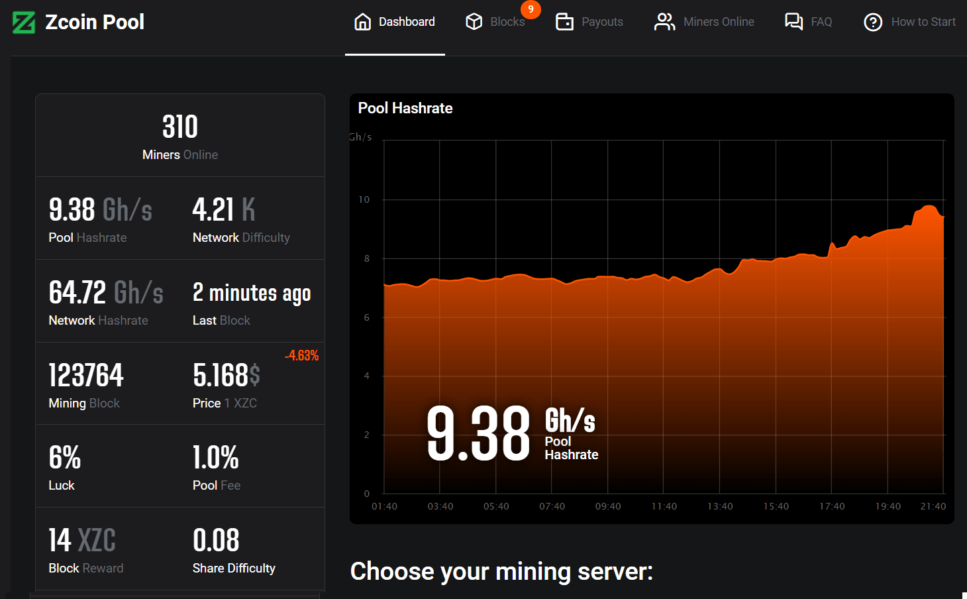Screen dimensions: 967x599
Task: Click the Zcoin Pool site title
Action: click(95, 22)
